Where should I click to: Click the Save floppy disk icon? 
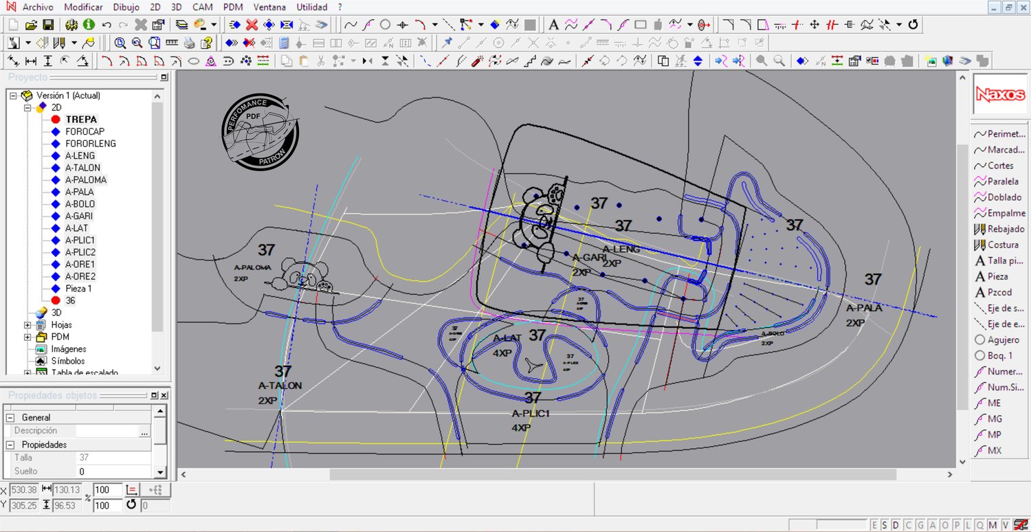point(48,25)
